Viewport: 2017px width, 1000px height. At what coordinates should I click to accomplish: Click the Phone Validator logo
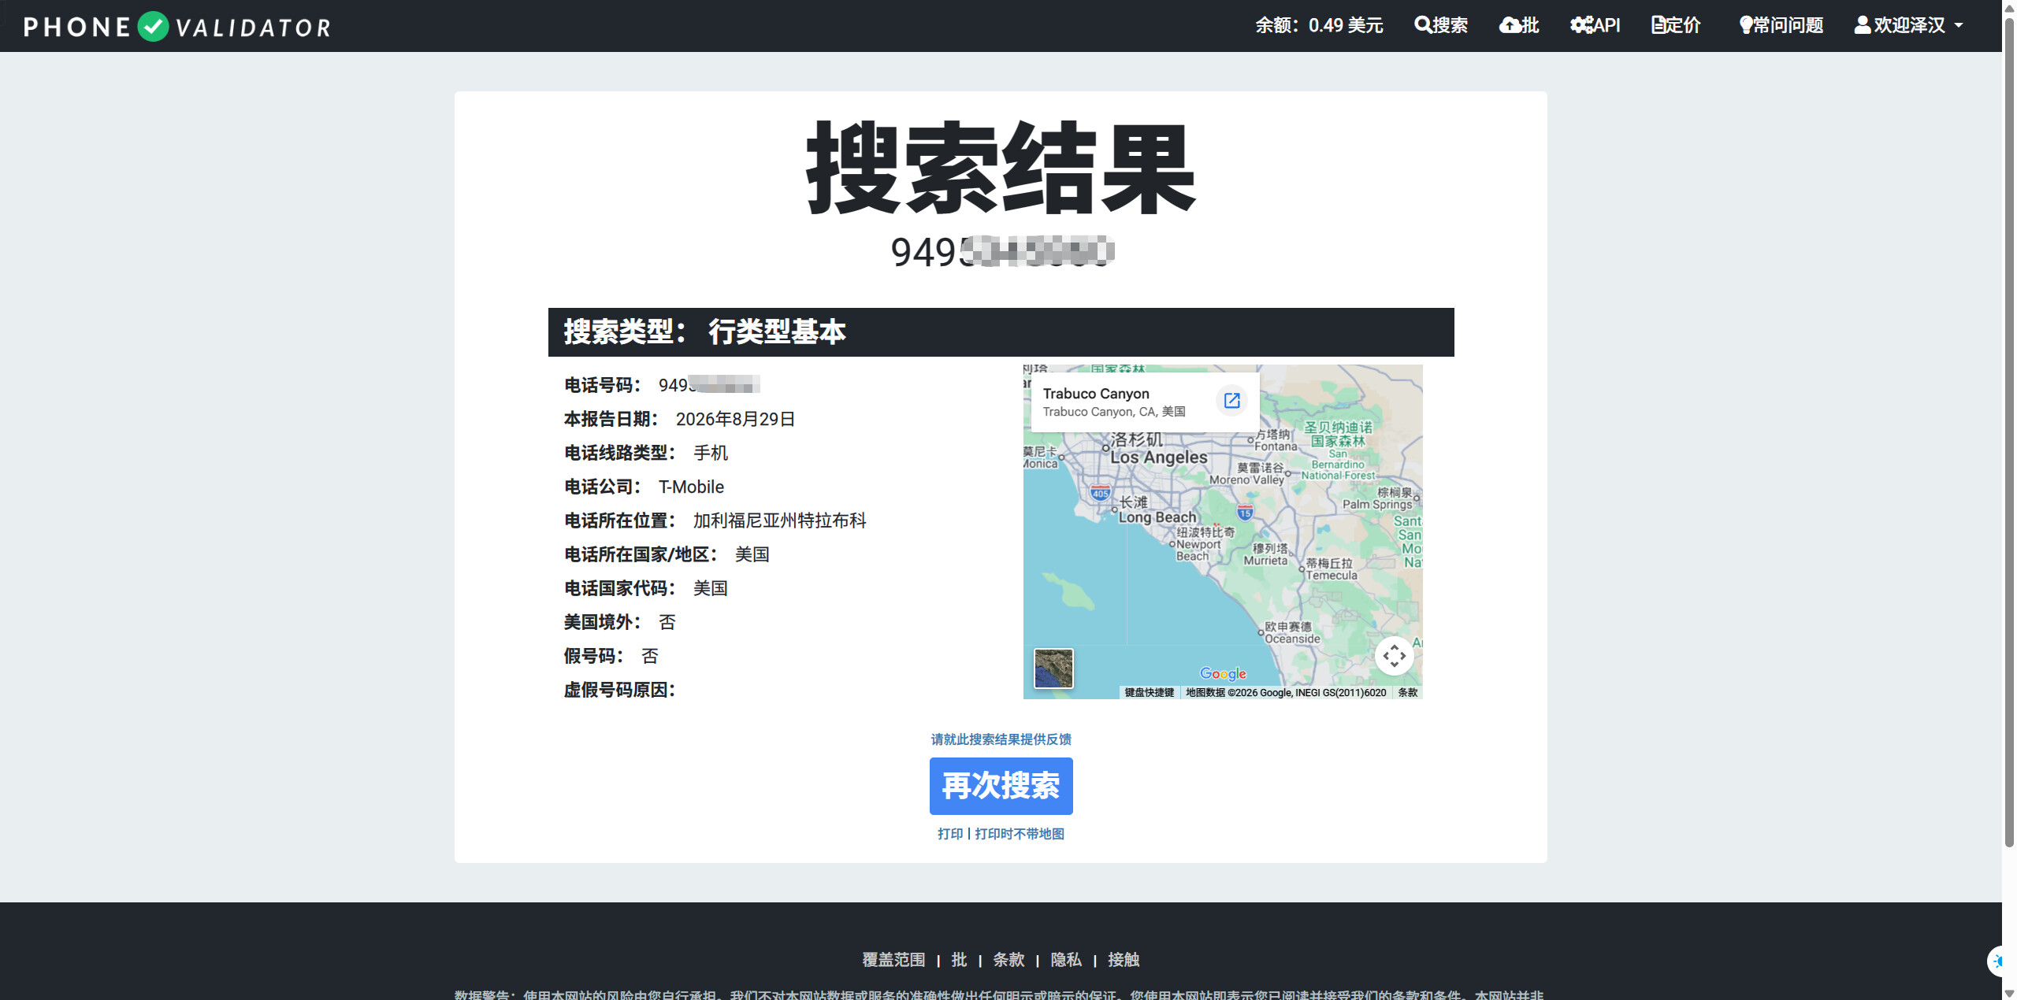pyautogui.click(x=177, y=26)
